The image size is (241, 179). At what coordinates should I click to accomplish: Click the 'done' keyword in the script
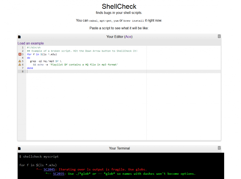(x=30, y=68)
